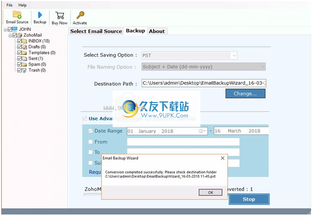Click the end date field 16 March 2018

241,131
